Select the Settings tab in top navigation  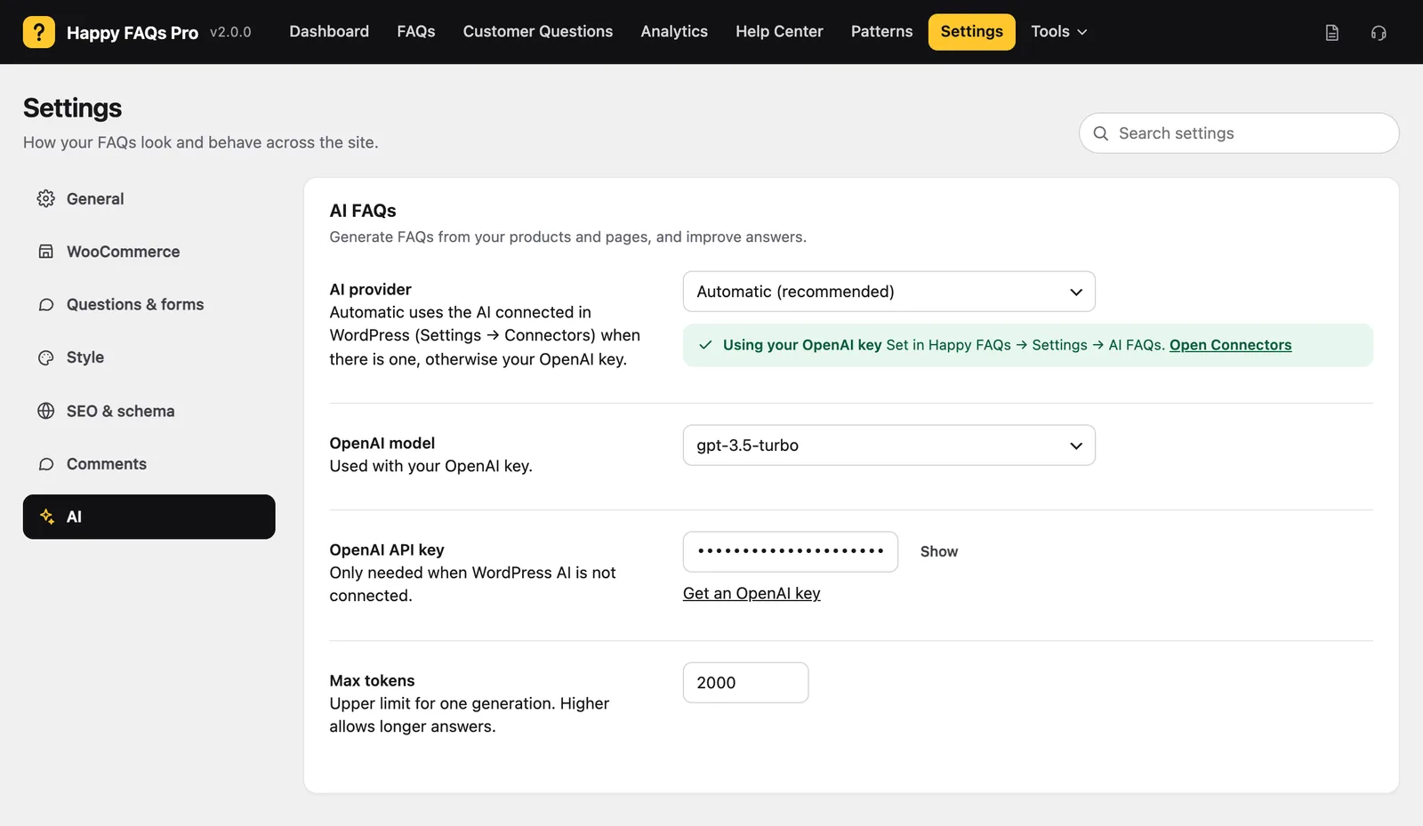coord(972,32)
